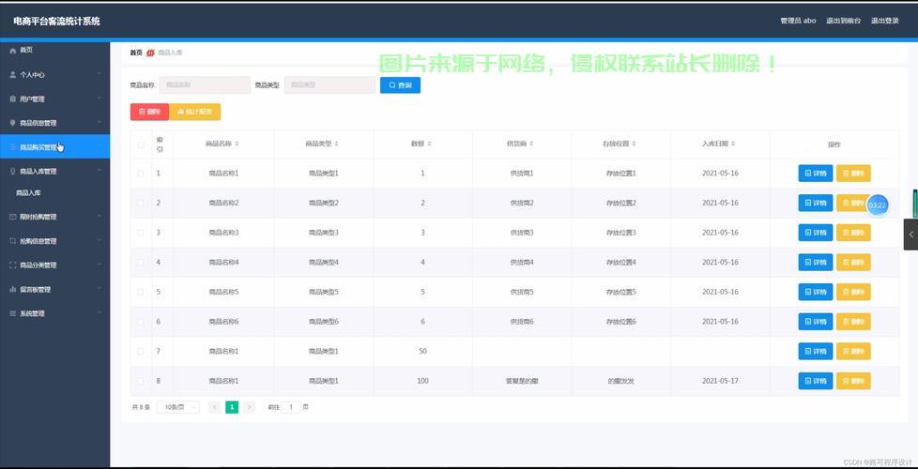Screen dimensions: 918x469
Task: Click the blue 查询 search button
Action: coord(400,85)
